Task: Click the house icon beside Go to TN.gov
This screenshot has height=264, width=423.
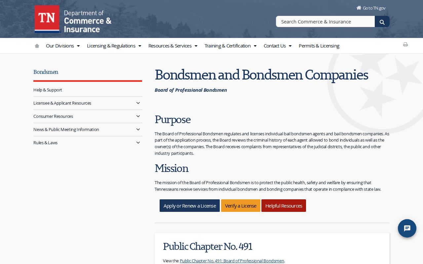Action: click(359, 8)
